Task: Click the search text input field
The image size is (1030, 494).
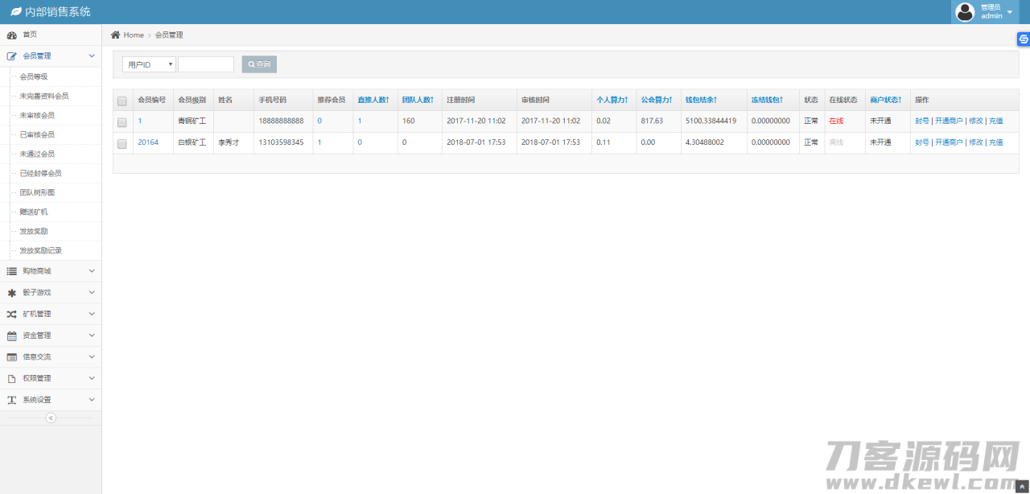Action: click(x=206, y=64)
